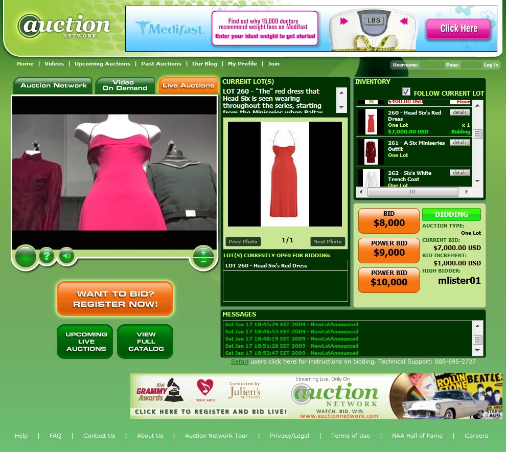Click the Auction Network logo

[x=64, y=27]
